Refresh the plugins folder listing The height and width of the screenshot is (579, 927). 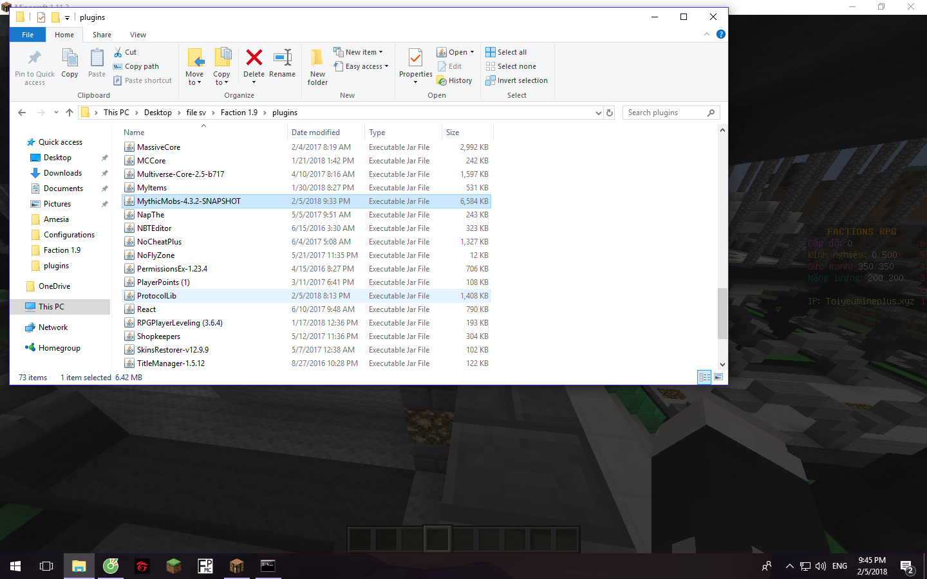[610, 113]
